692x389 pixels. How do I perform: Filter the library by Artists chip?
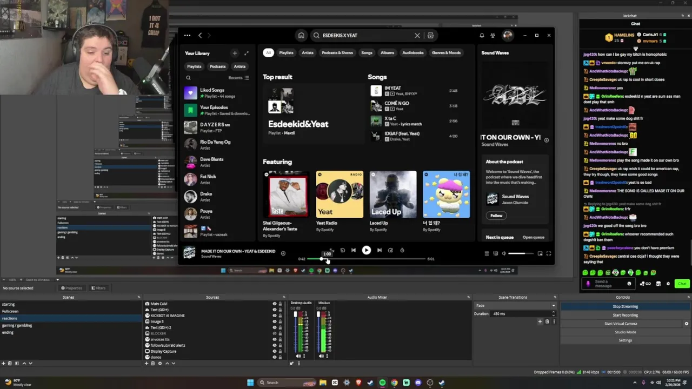coord(239,66)
